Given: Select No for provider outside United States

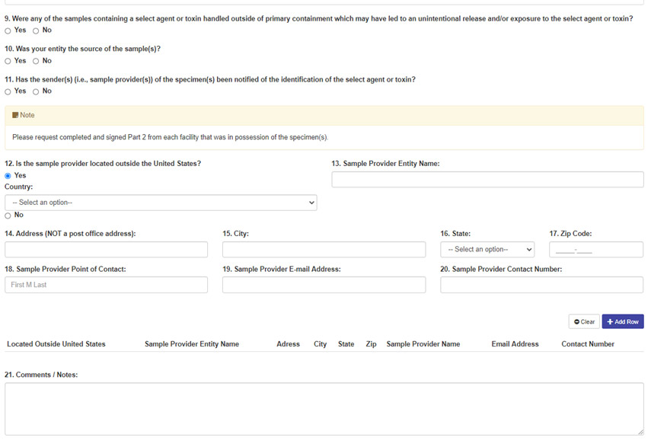Looking at the screenshot, I should [8, 216].
